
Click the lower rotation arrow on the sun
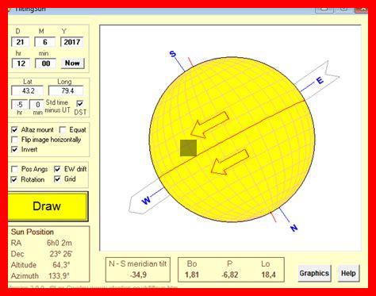[230, 162]
